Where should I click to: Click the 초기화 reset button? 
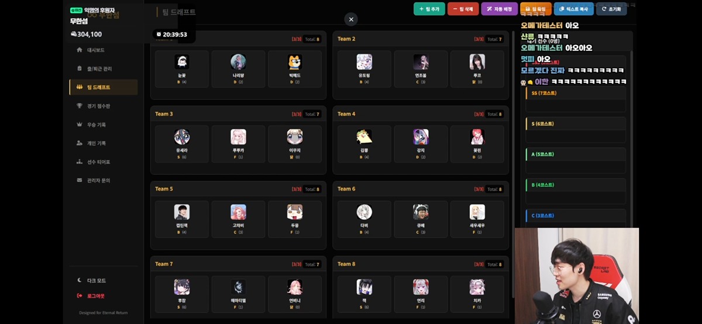click(611, 9)
